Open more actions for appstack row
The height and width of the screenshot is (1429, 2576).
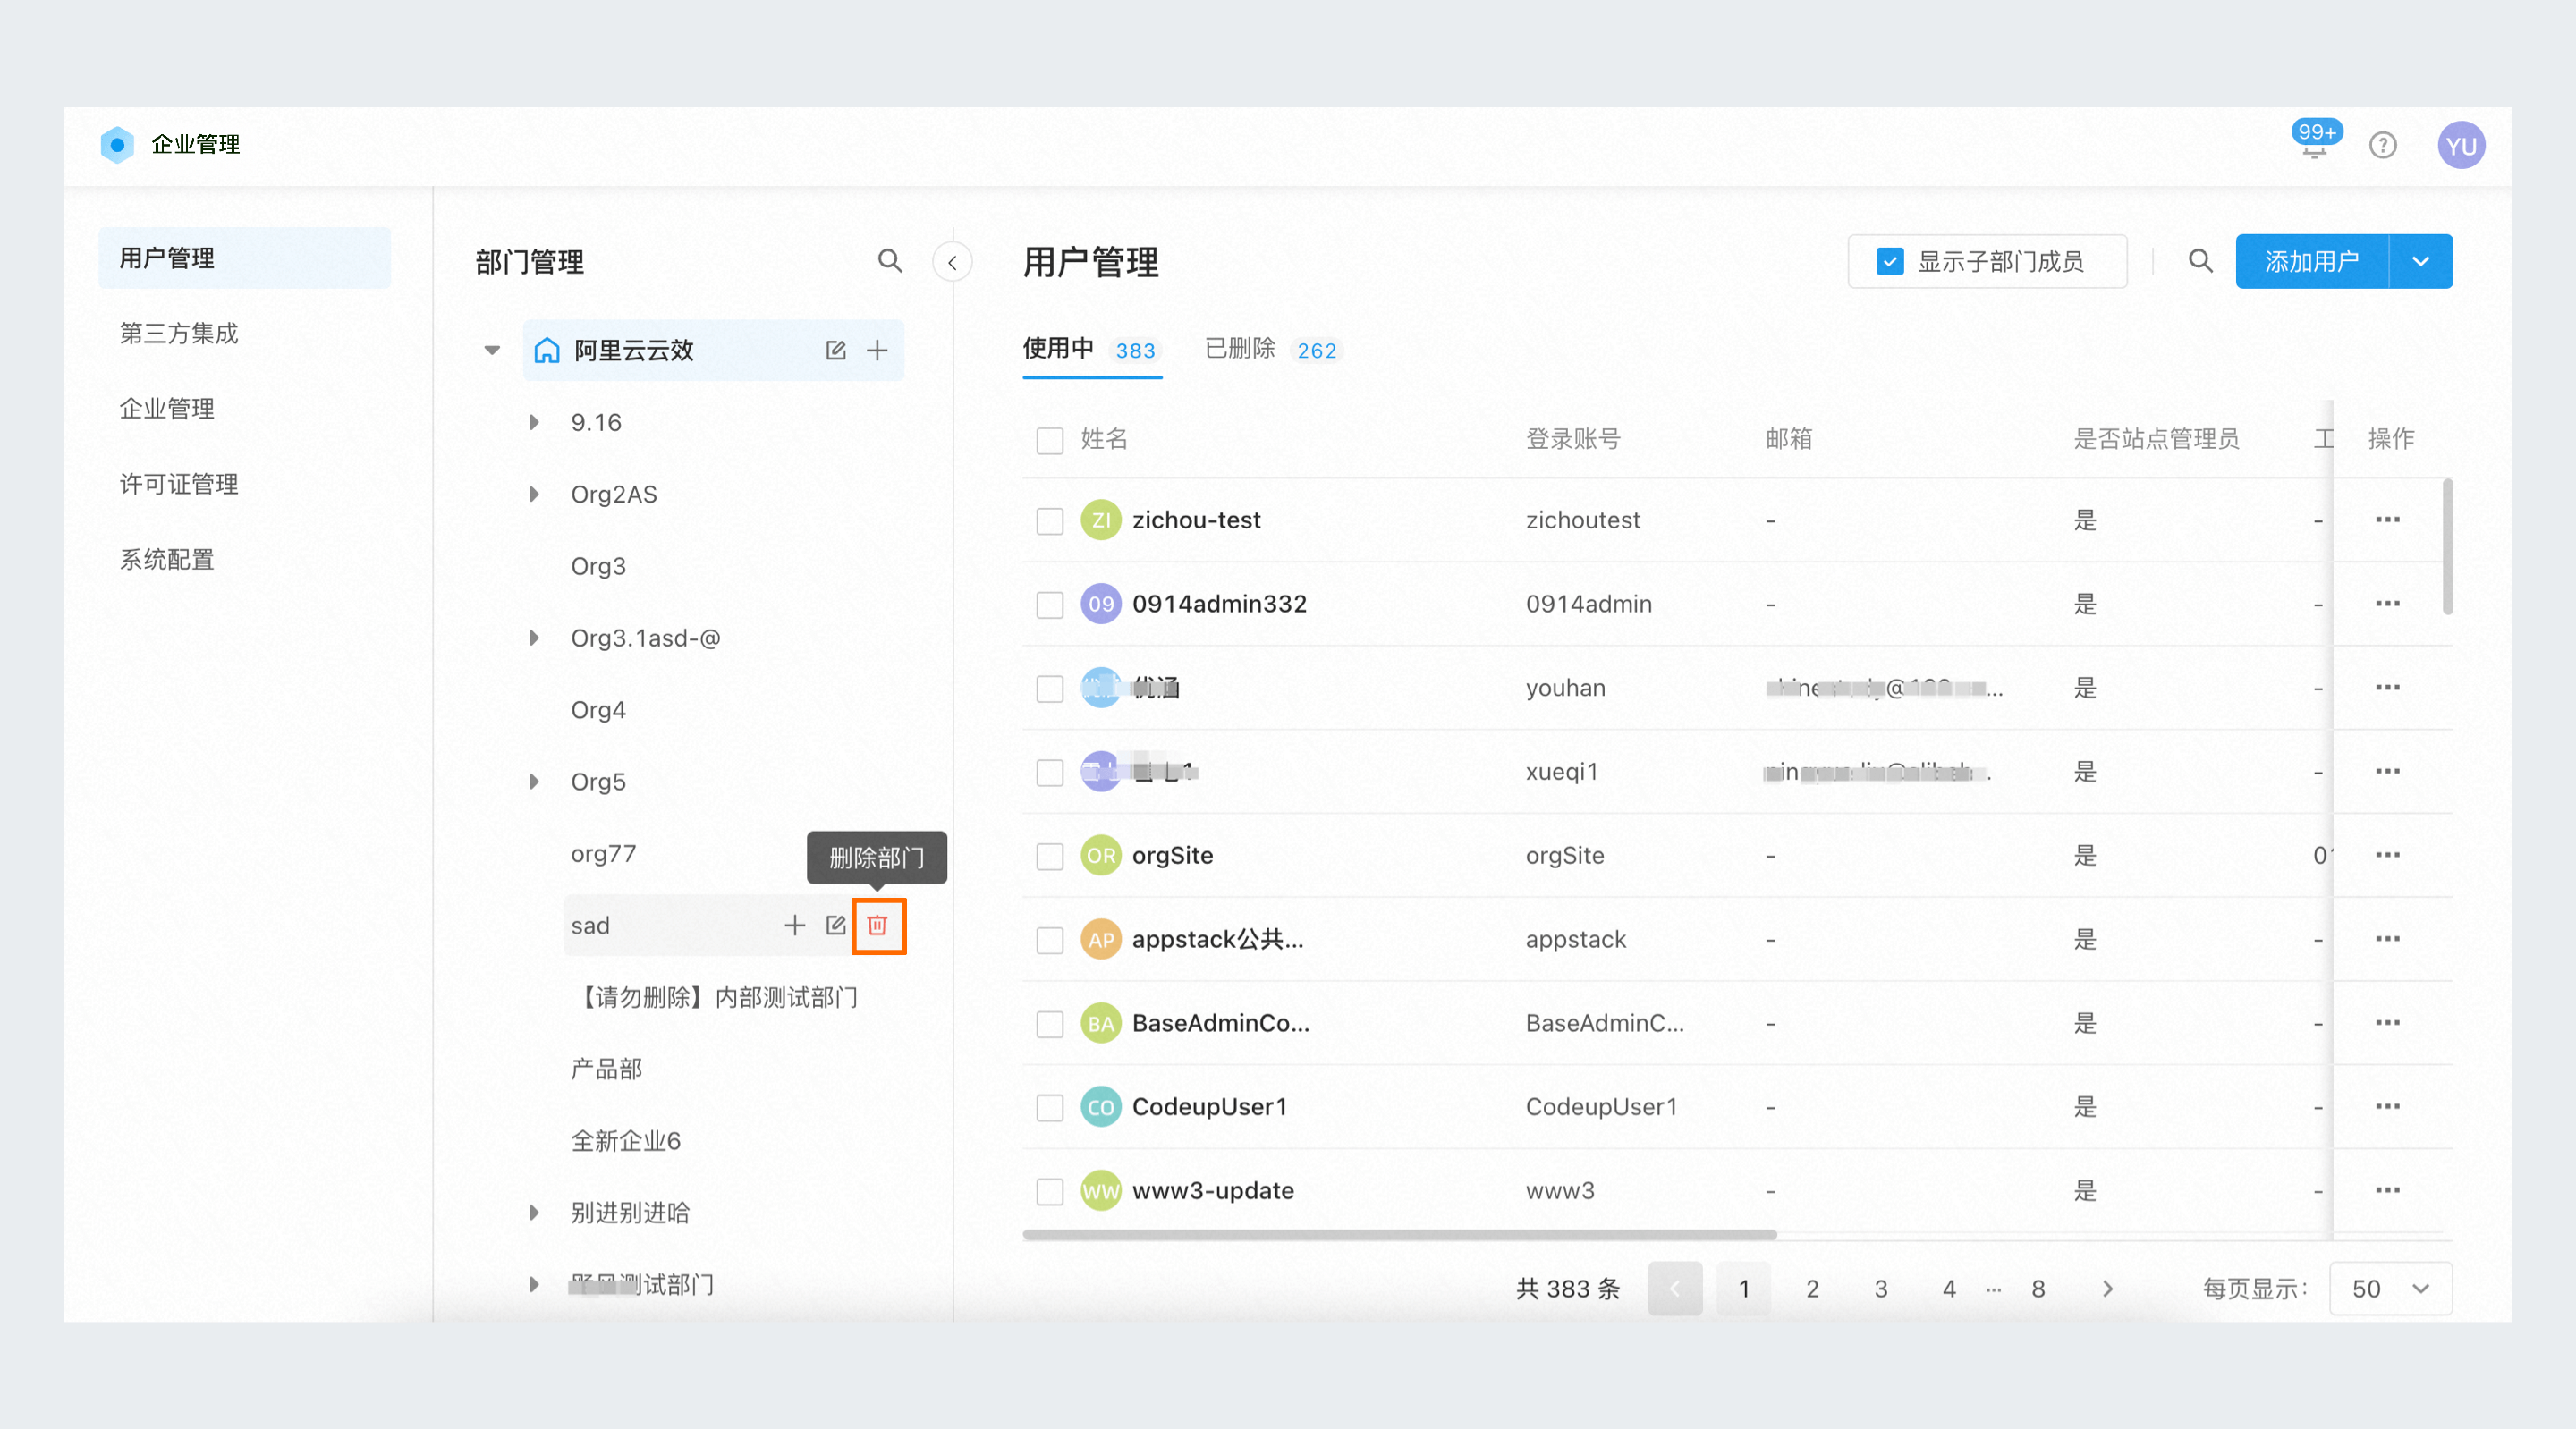[2388, 939]
